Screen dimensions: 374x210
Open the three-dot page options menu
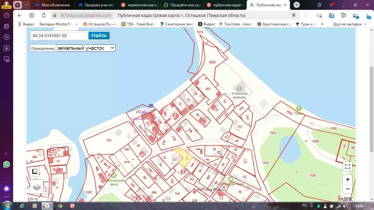pyautogui.click(x=306, y=15)
